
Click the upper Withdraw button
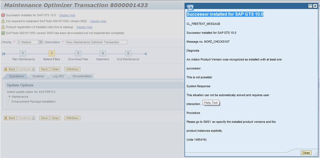(x=72, y=69)
